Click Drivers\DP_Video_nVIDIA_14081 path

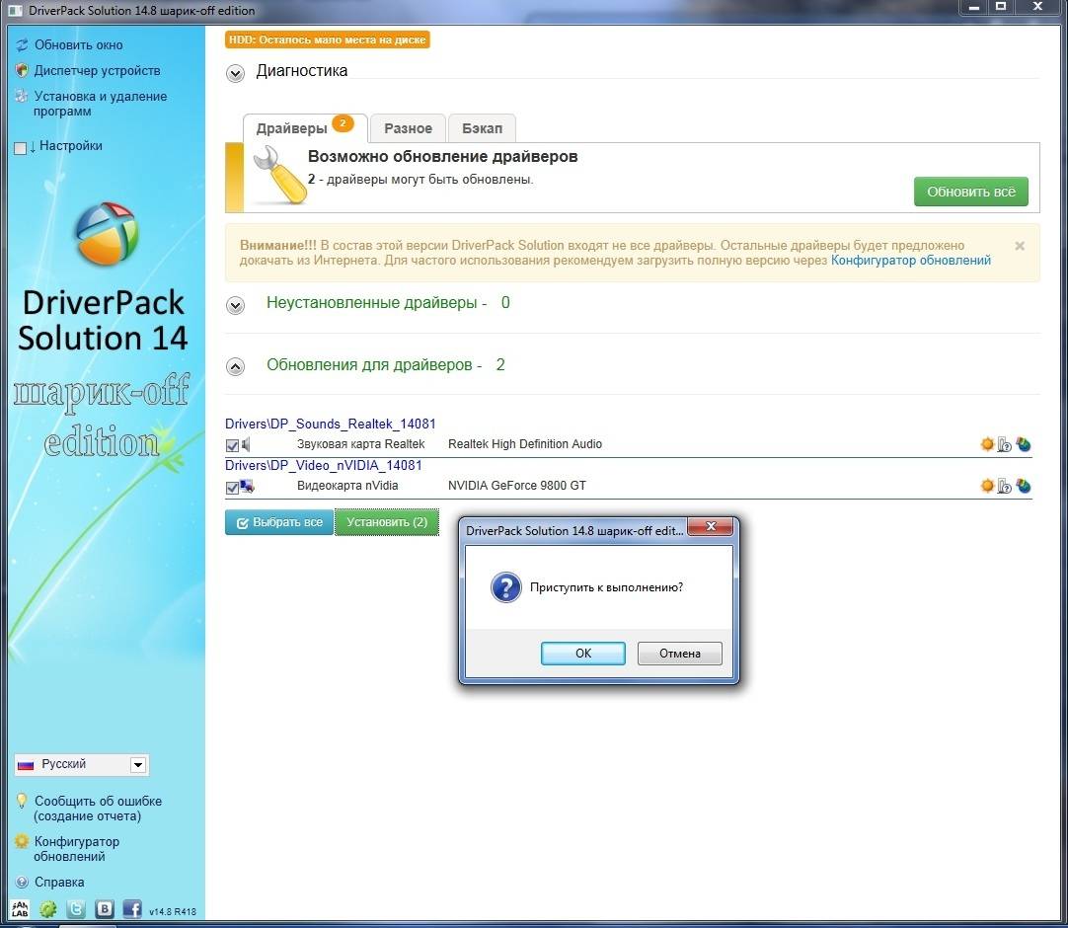[x=324, y=465]
